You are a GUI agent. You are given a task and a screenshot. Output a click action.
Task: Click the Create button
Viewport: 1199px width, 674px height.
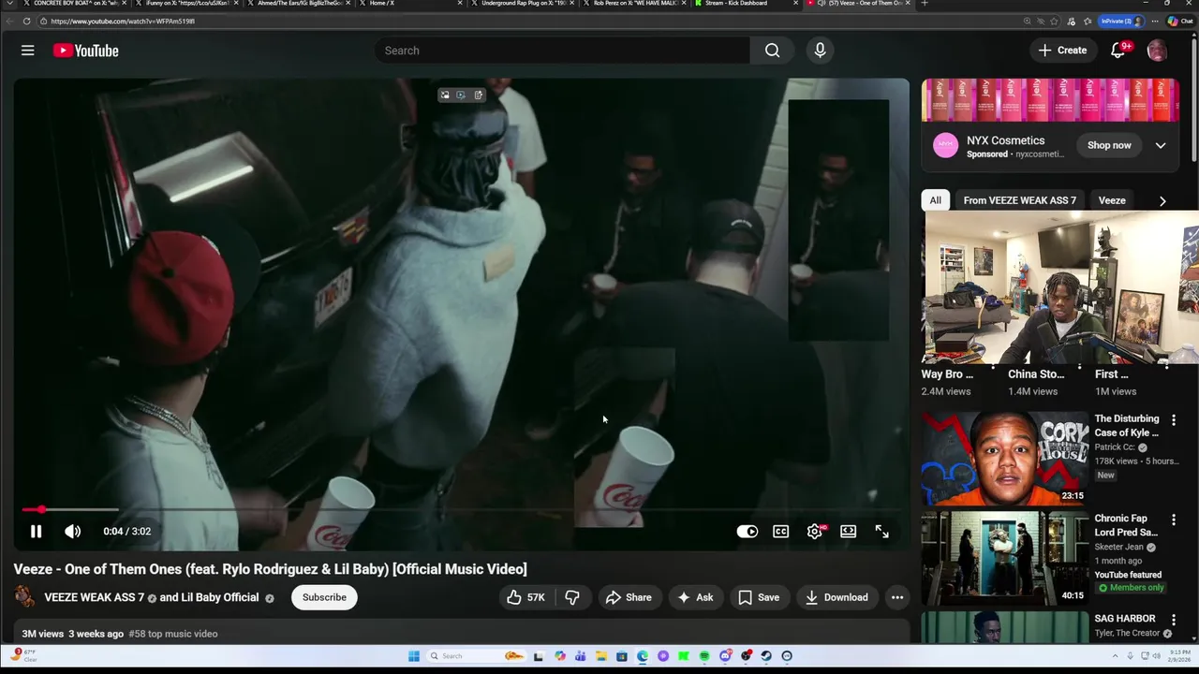(1063, 51)
